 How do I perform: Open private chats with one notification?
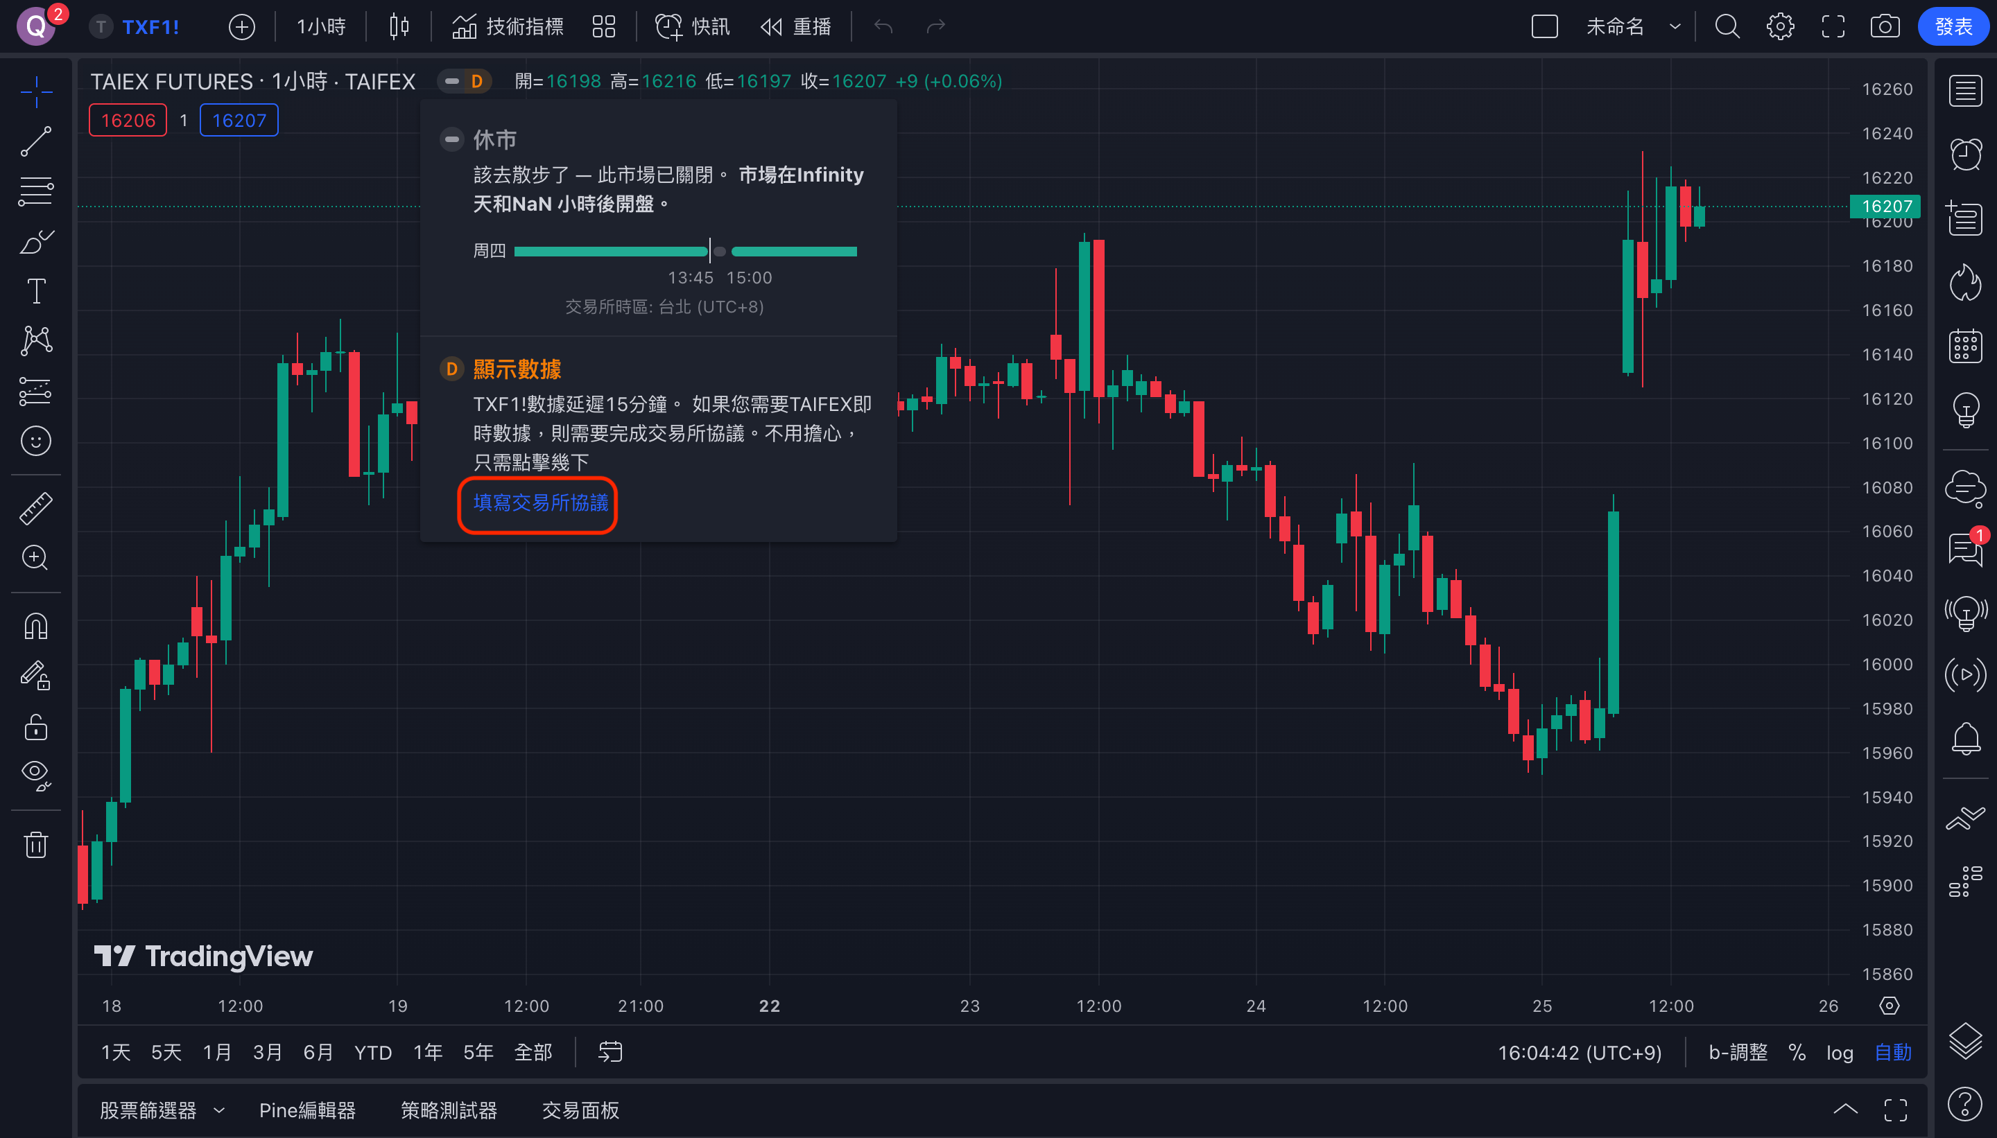[x=1965, y=550]
